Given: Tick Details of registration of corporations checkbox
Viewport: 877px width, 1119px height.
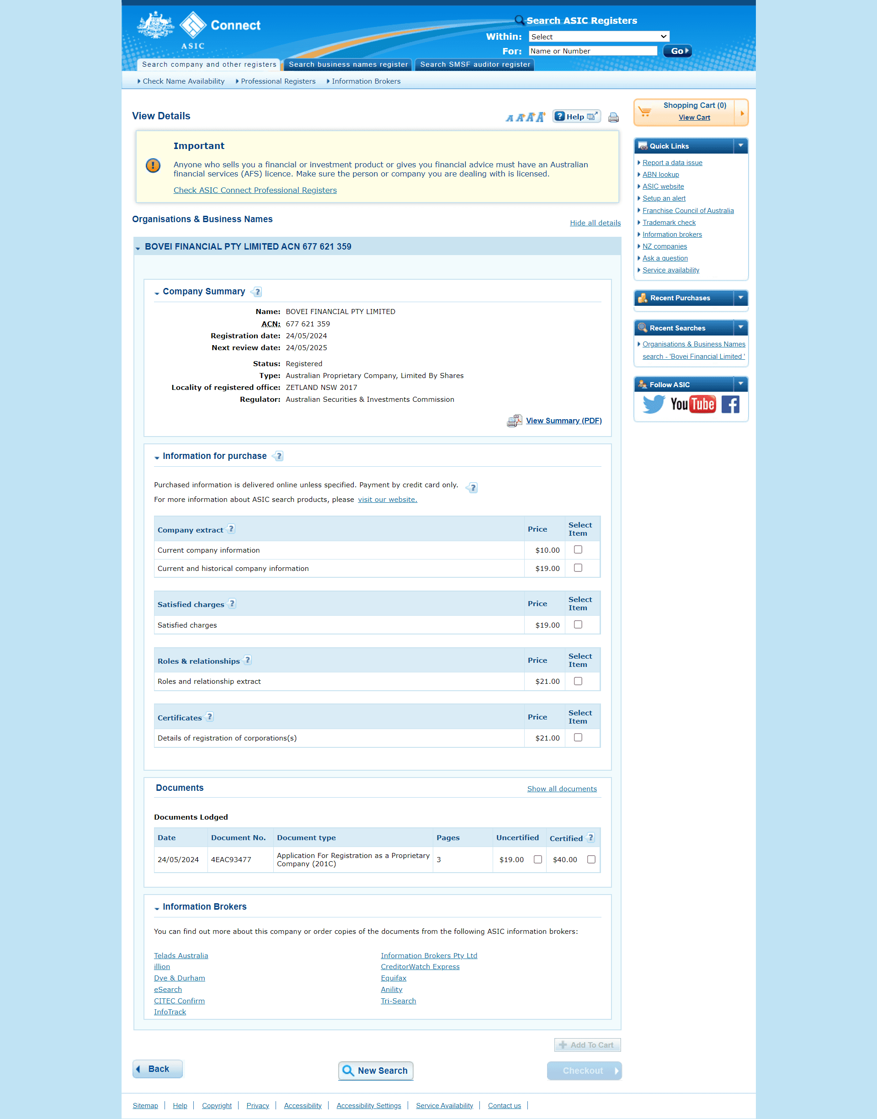Looking at the screenshot, I should coord(578,737).
